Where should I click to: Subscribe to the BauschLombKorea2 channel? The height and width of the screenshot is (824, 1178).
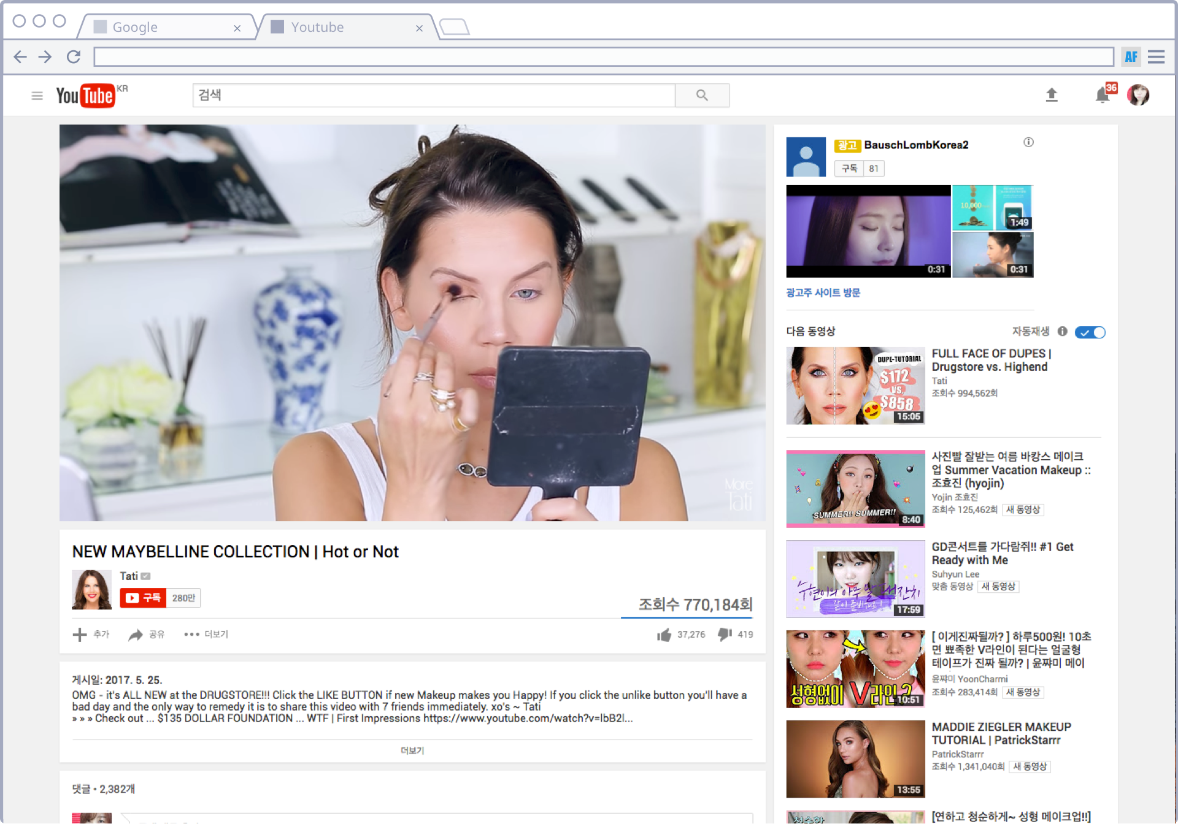click(850, 169)
